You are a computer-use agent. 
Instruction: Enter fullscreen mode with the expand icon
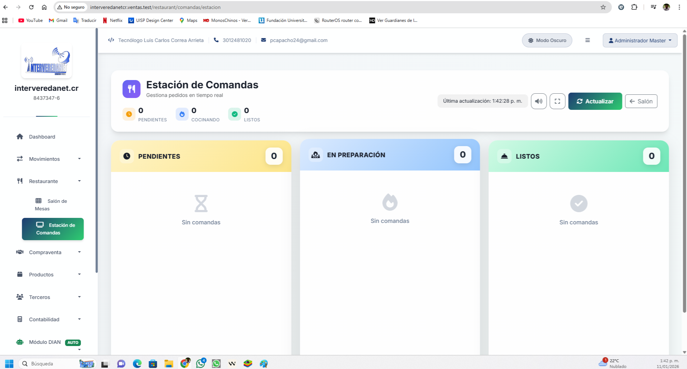[x=557, y=101]
